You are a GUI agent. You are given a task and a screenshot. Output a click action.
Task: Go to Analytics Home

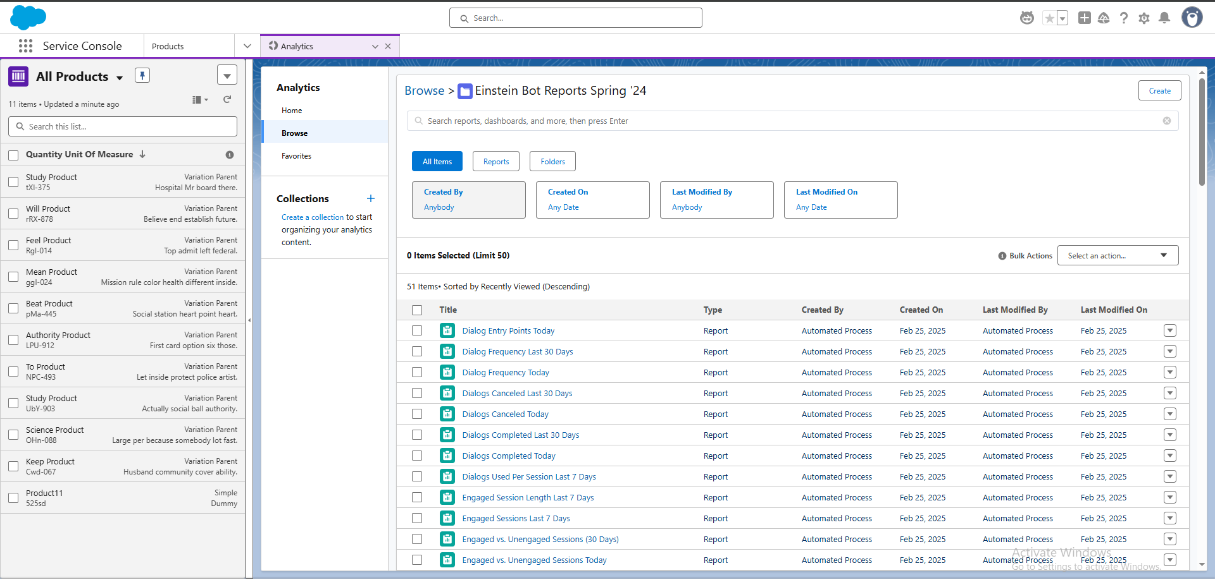(x=292, y=111)
